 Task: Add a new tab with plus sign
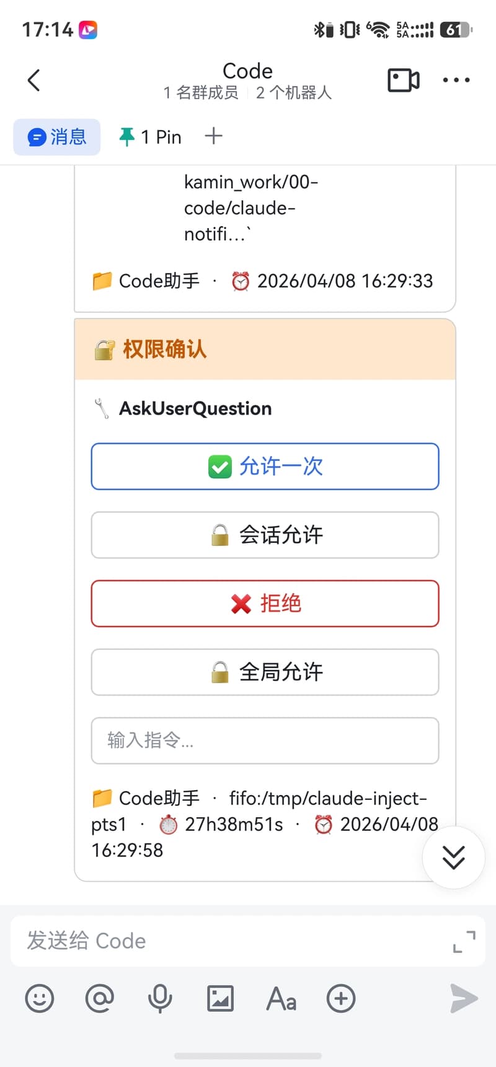[213, 136]
